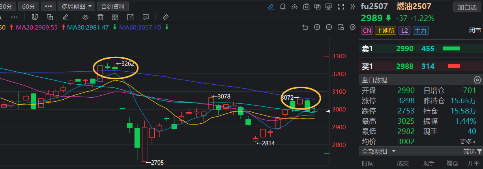Open more periods three-dot button
483x169 pixels.
coord(48,6)
